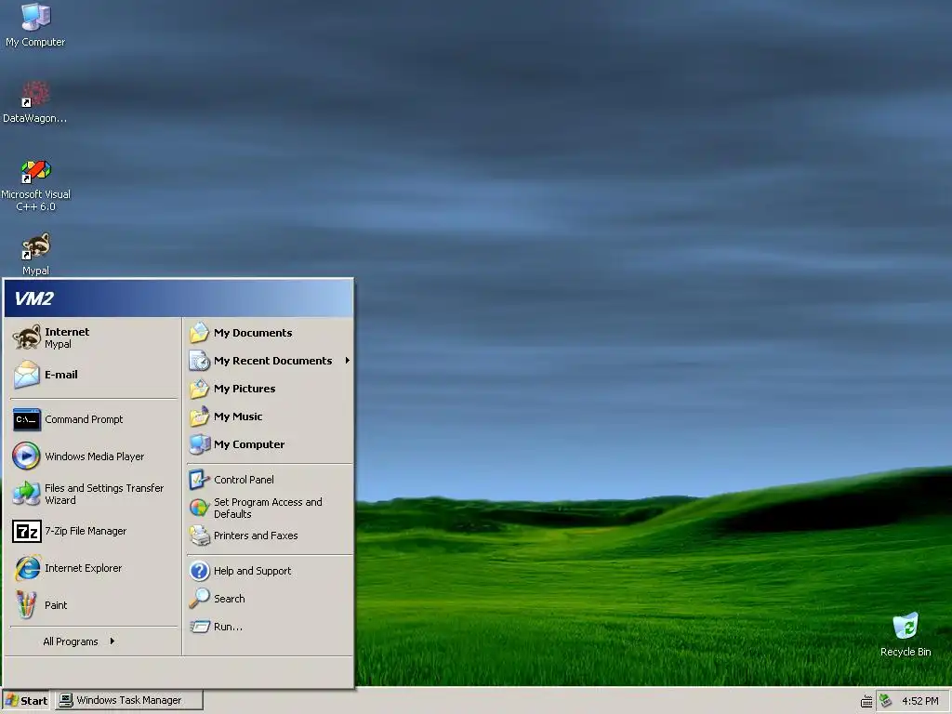Click the My Music label
The height and width of the screenshot is (714, 952).
coord(238,416)
